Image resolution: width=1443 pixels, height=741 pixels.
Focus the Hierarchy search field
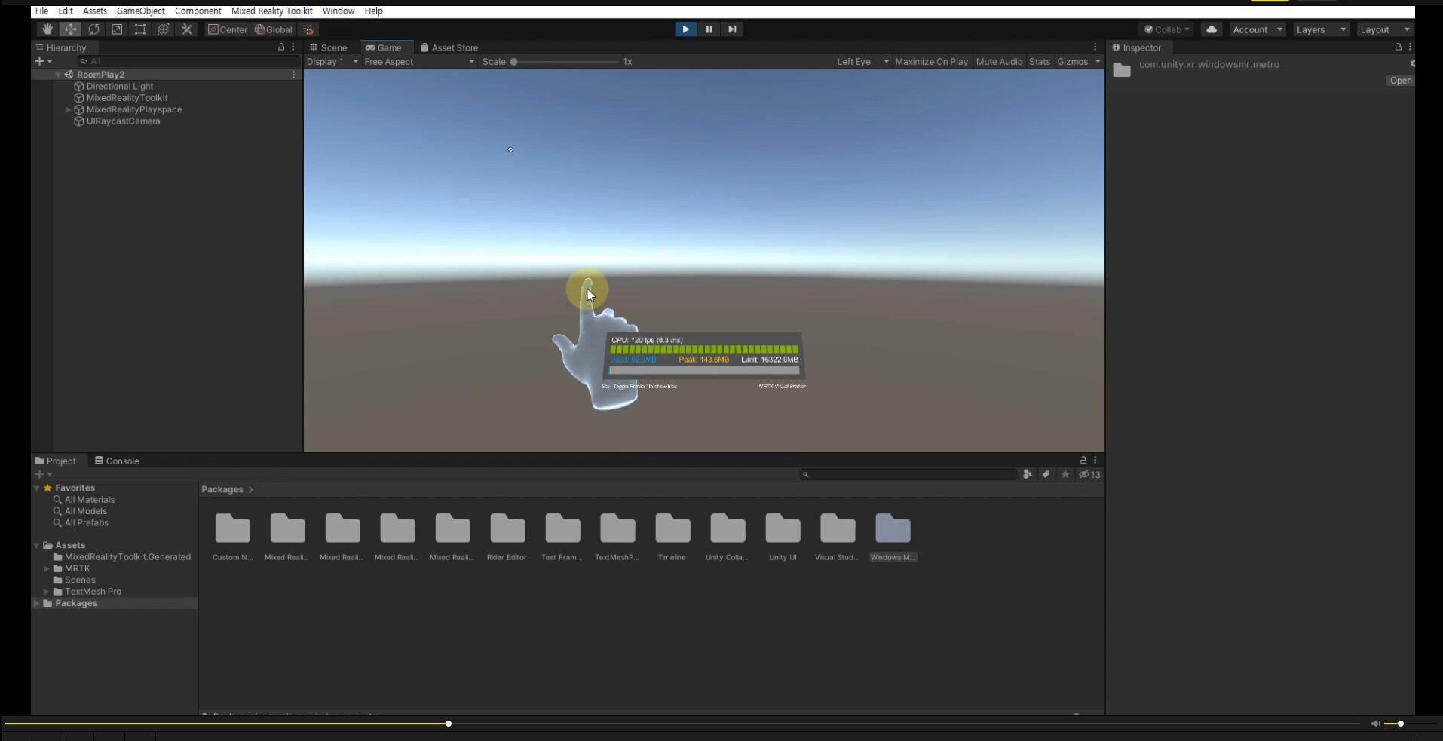pos(188,61)
